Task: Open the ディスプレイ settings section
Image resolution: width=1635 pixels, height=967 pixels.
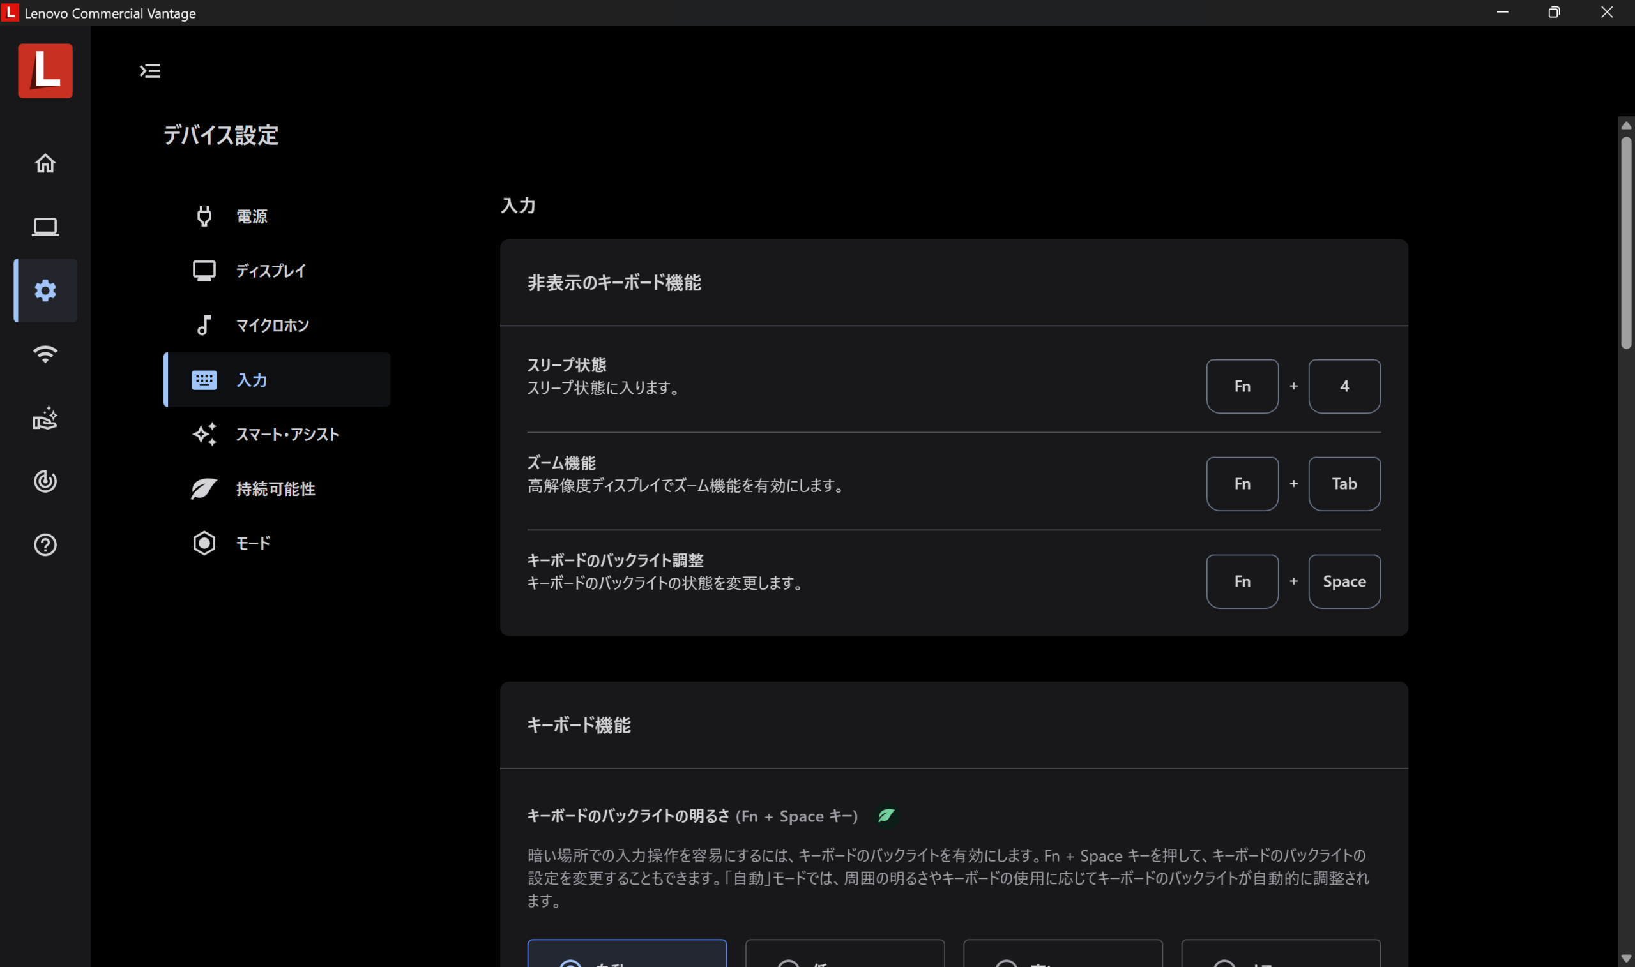Action: click(271, 271)
